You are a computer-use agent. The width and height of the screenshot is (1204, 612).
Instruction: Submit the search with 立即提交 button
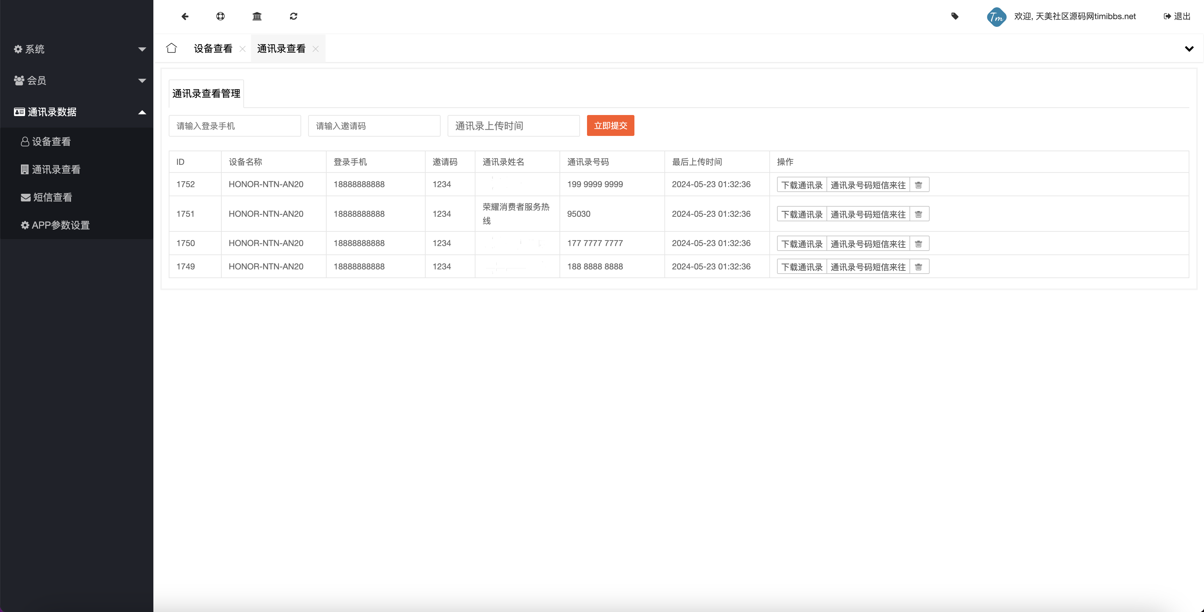click(610, 125)
